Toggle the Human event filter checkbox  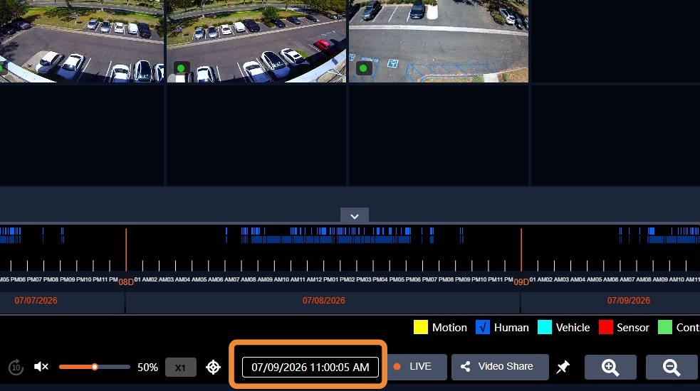(483, 327)
